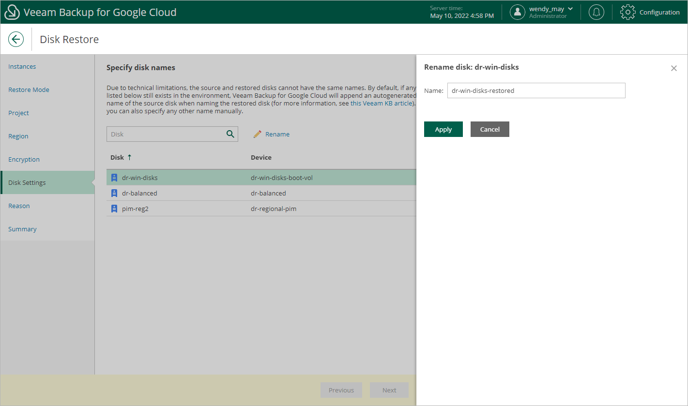Click the user avatar icon
Viewport: 688px width, 406px height.
(x=518, y=12)
